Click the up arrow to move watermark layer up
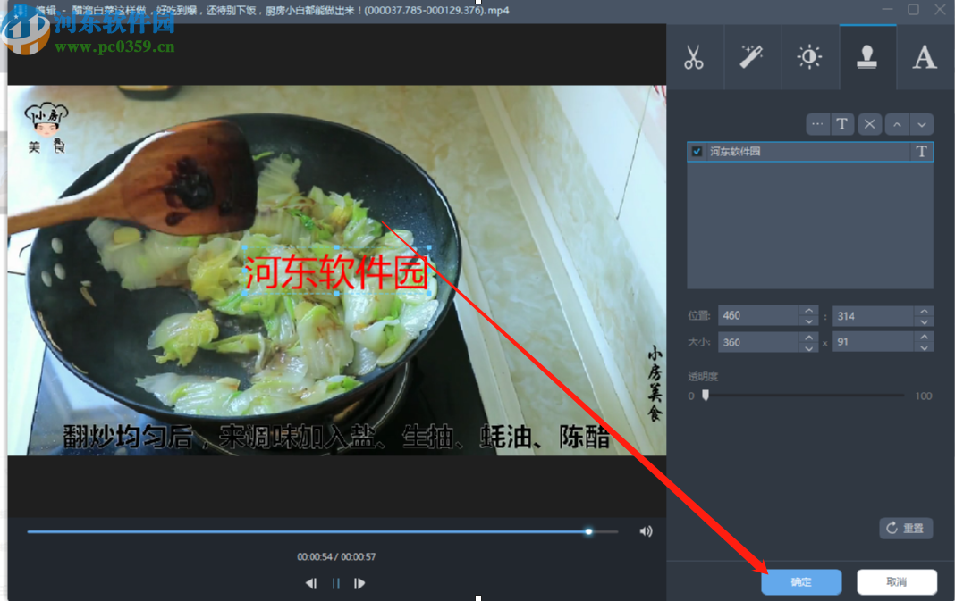The image size is (955, 601). coord(896,124)
